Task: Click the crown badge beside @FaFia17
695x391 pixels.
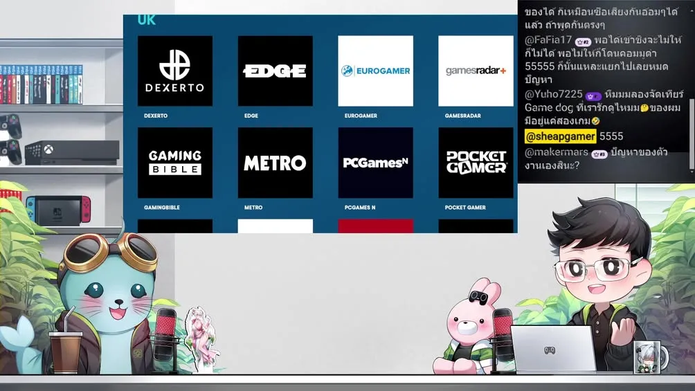Action: tap(583, 42)
